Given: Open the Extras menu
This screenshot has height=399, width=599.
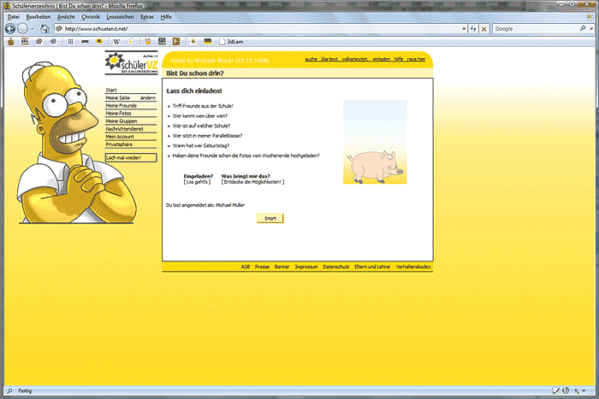Looking at the screenshot, I should [147, 17].
